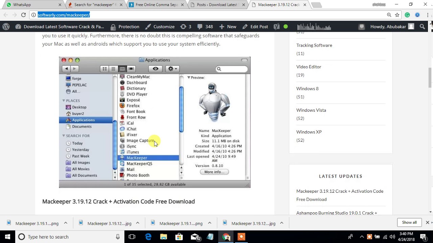This screenshot has width=433, height=243.
Task: Open pending updates indicator showing 3
Action: tap(186, 27)
